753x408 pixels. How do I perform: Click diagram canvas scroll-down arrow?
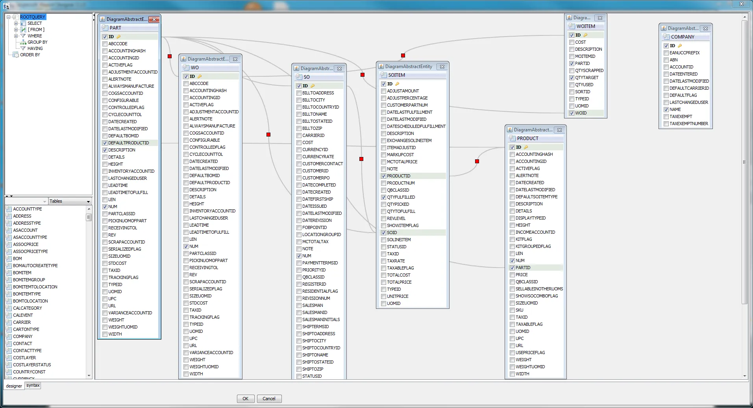745,376
